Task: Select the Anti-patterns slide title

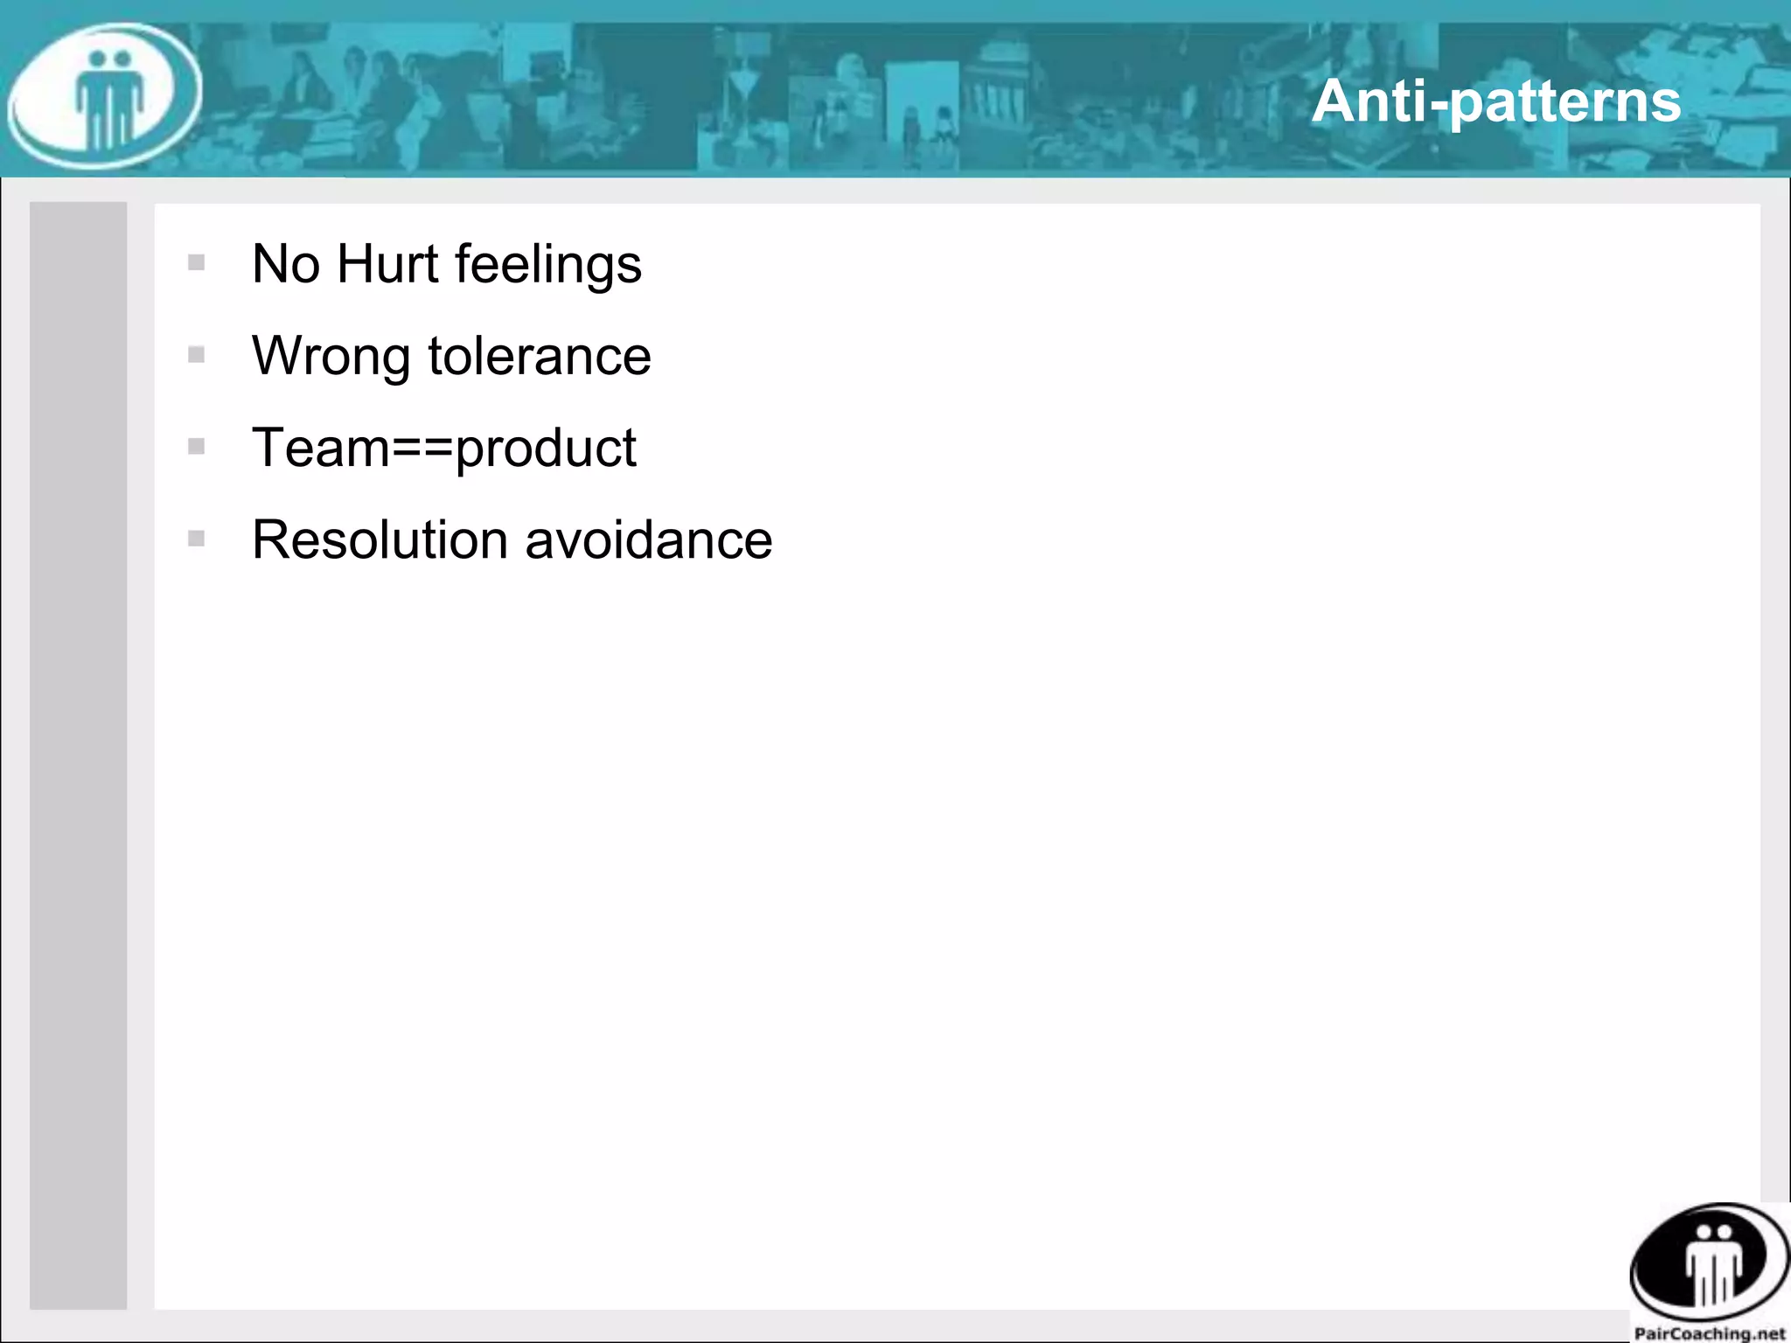Action: [x=1495, y=101]
